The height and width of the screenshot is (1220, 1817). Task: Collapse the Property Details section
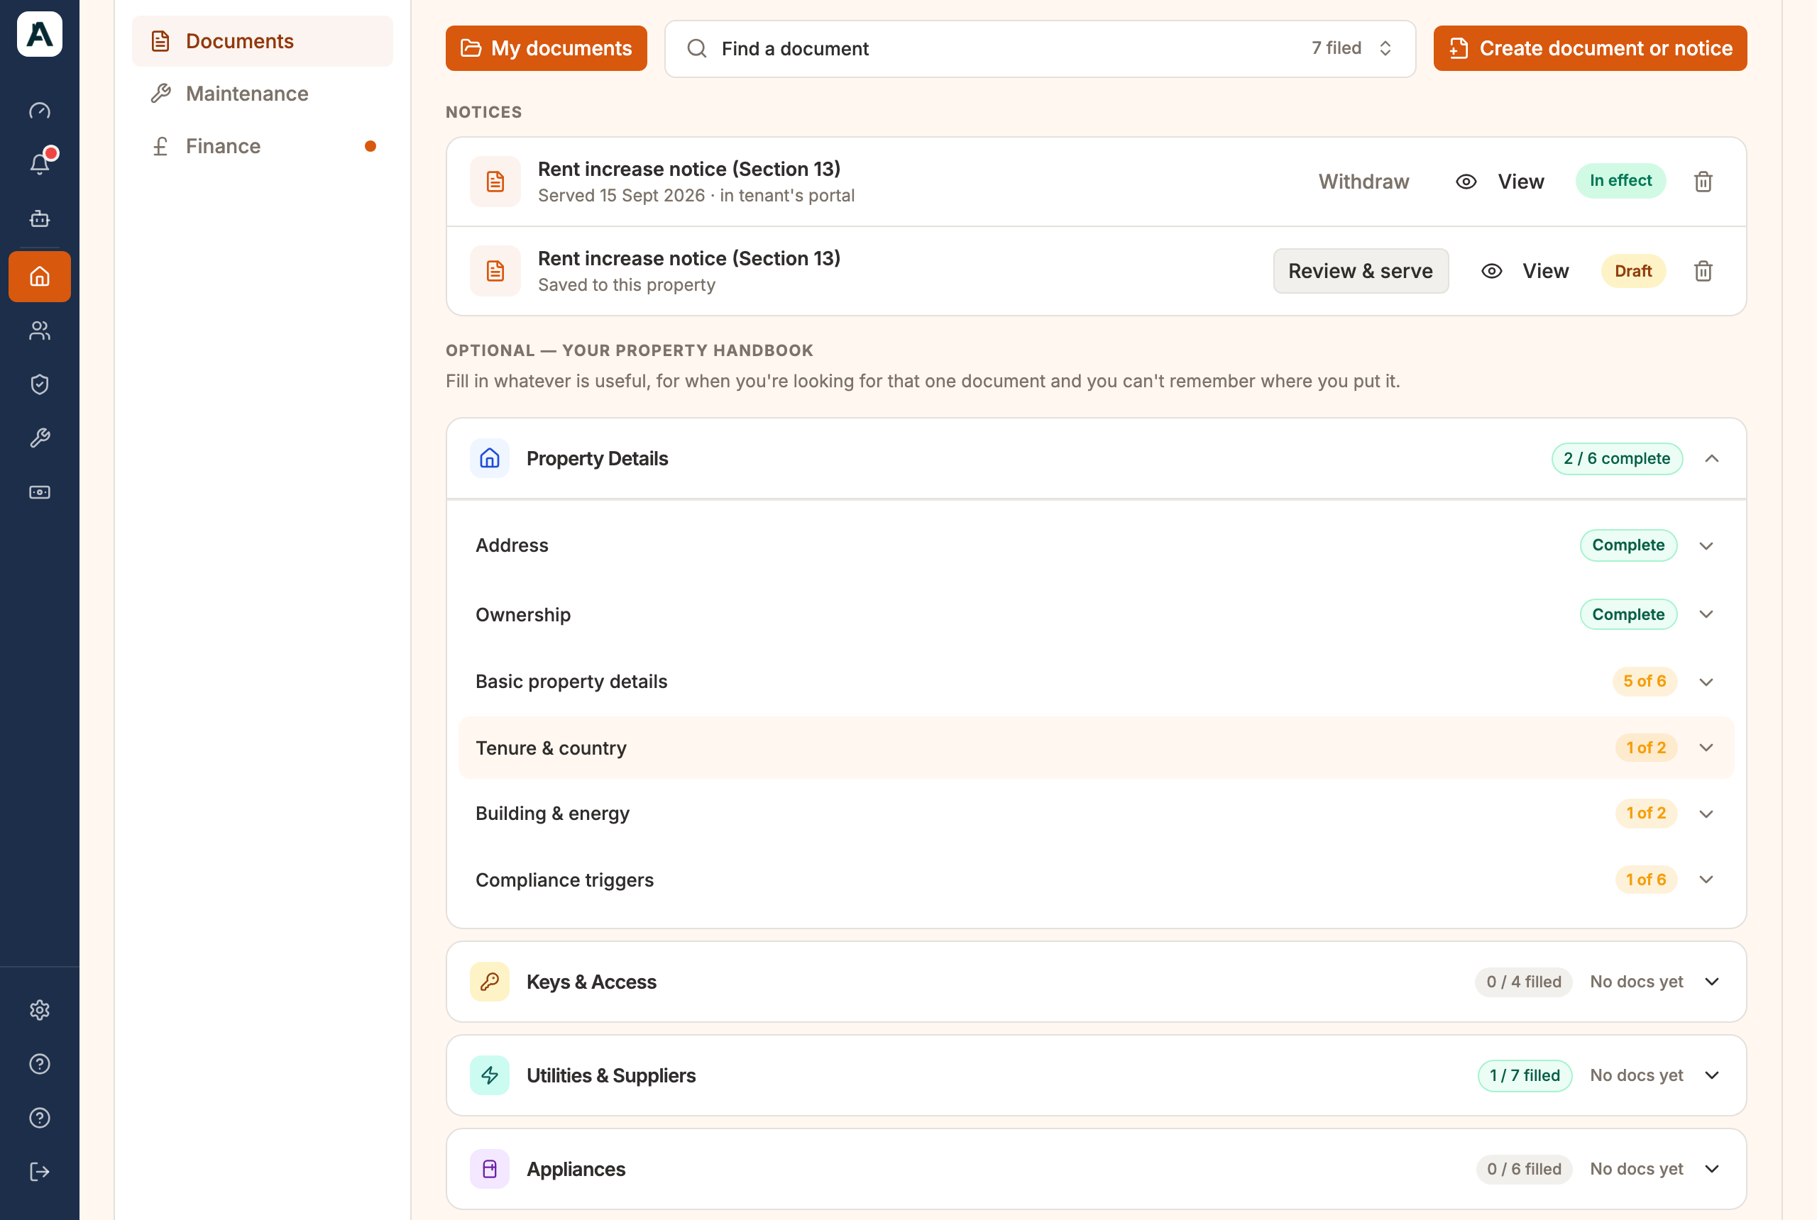[1711, 458]
